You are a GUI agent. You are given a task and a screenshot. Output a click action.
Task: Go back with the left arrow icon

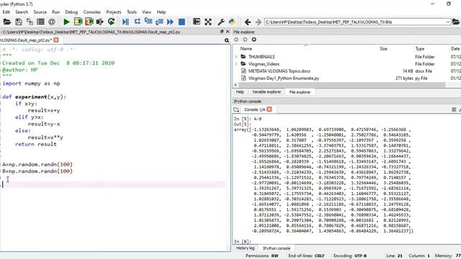[248, 22]
